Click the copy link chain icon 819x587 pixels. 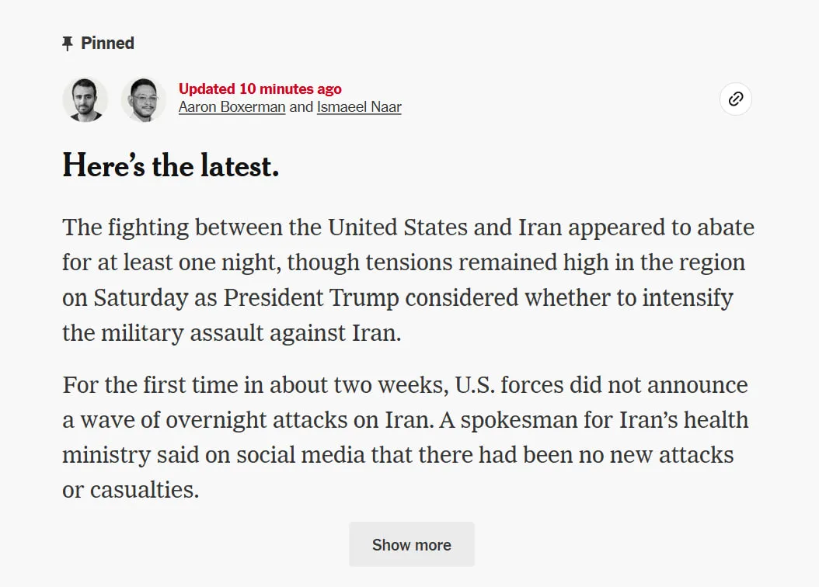[735, 99]
